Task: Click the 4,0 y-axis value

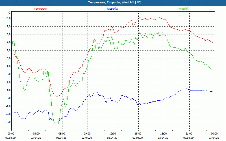Action: [x=8, y=66]
